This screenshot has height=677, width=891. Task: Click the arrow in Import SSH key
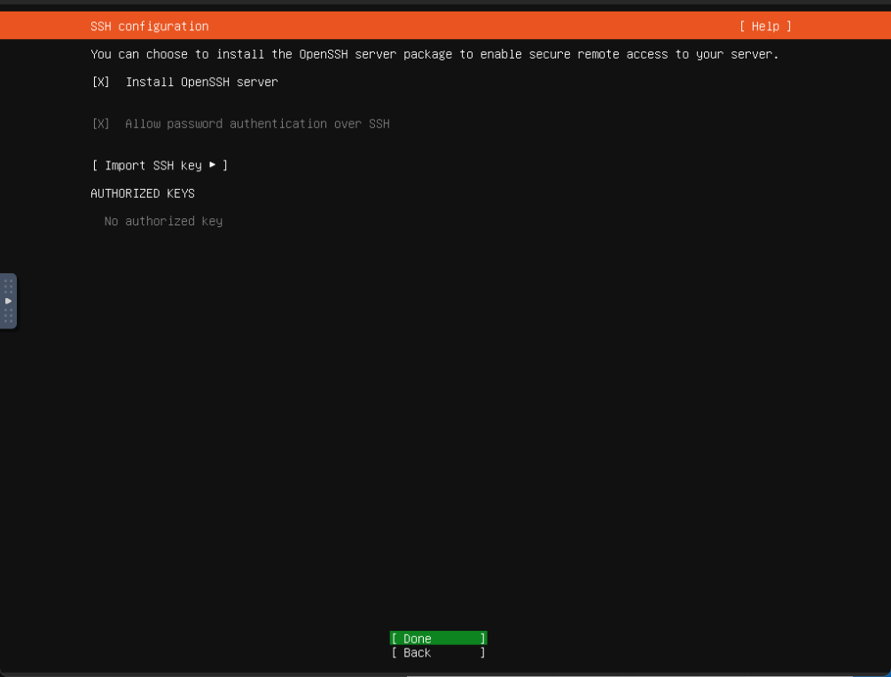213,165
